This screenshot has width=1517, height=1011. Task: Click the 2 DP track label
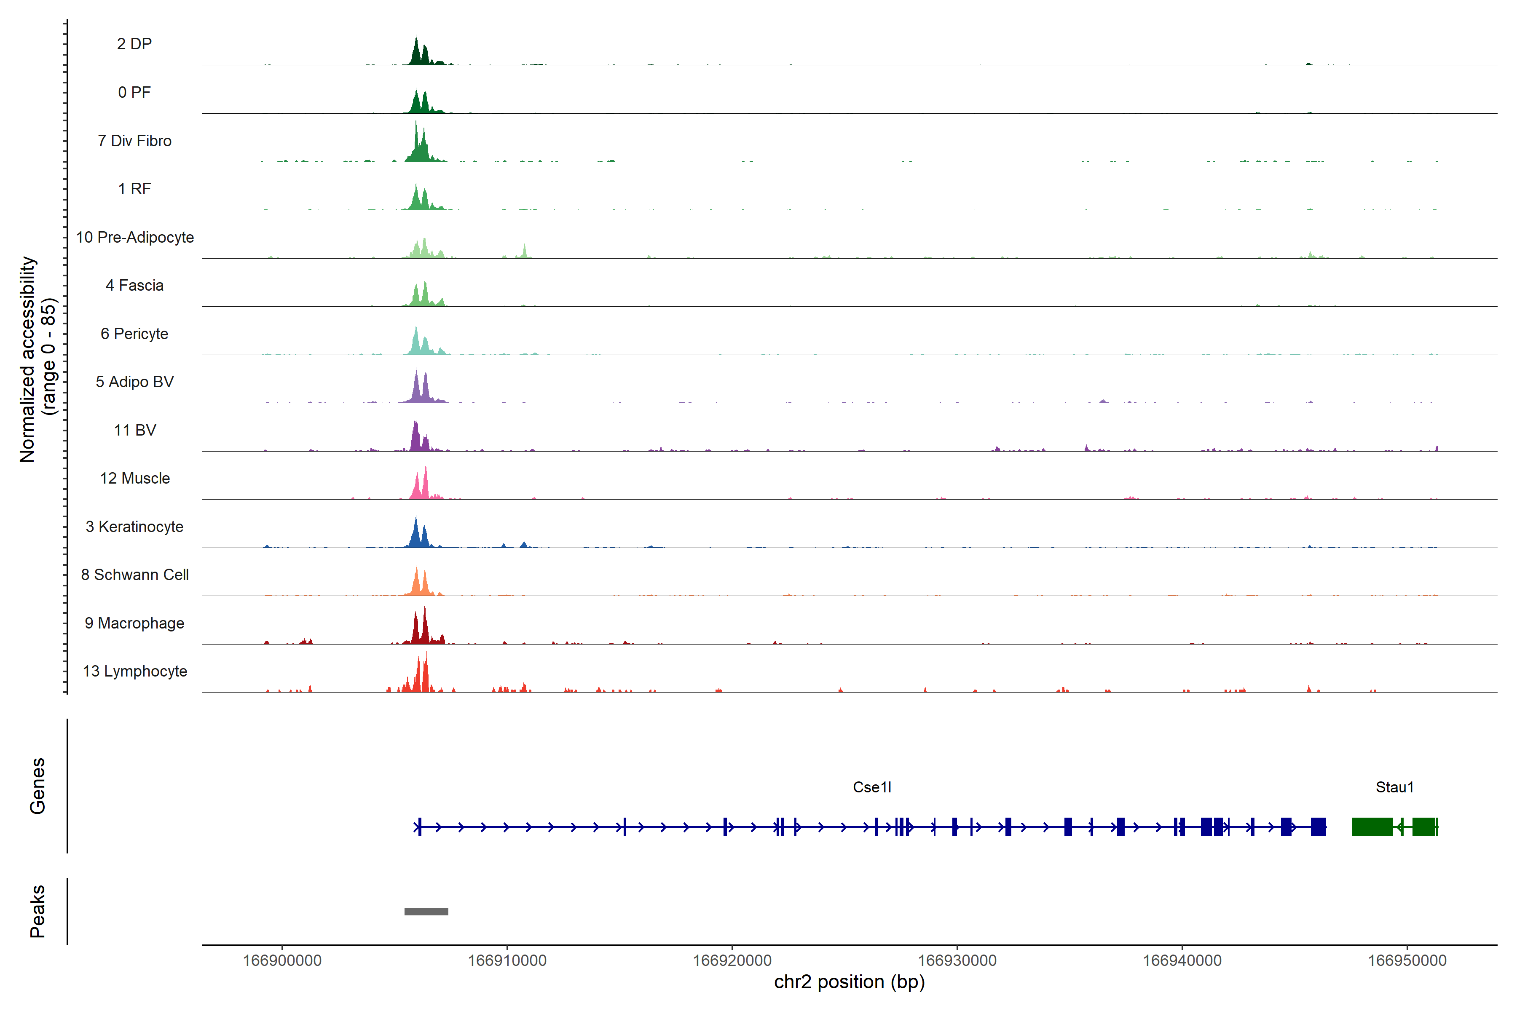point(134,44)
